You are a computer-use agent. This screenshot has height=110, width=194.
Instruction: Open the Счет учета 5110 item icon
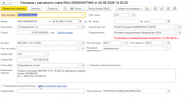134,15
